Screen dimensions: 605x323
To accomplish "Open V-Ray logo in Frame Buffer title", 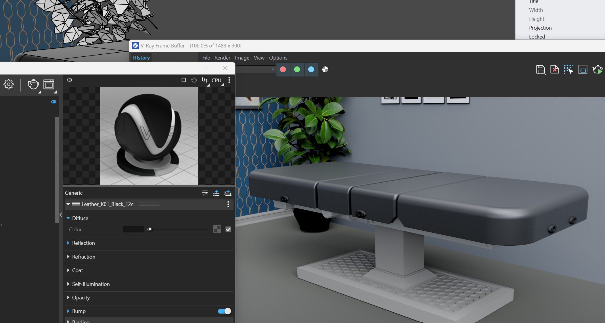I will 135,45.
